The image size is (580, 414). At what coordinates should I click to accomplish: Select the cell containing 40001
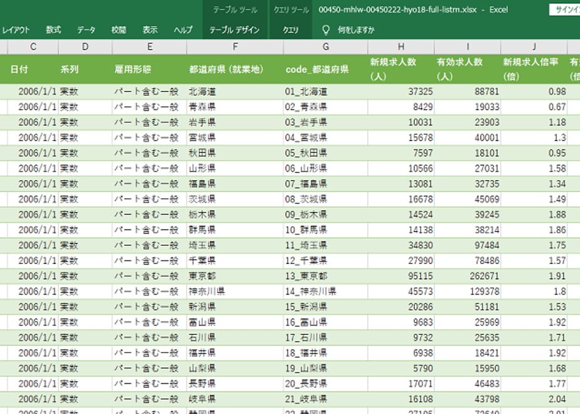pyautogui.click(x=468, y=138)
